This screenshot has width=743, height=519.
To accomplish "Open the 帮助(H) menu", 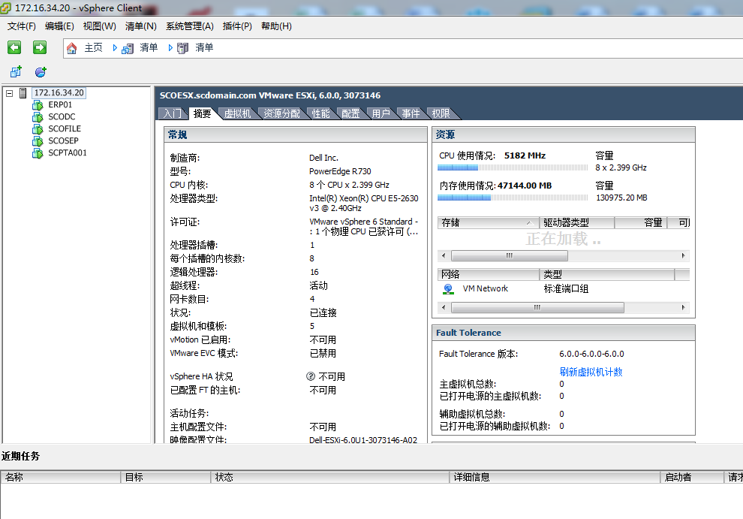I will tap(276, 26).
